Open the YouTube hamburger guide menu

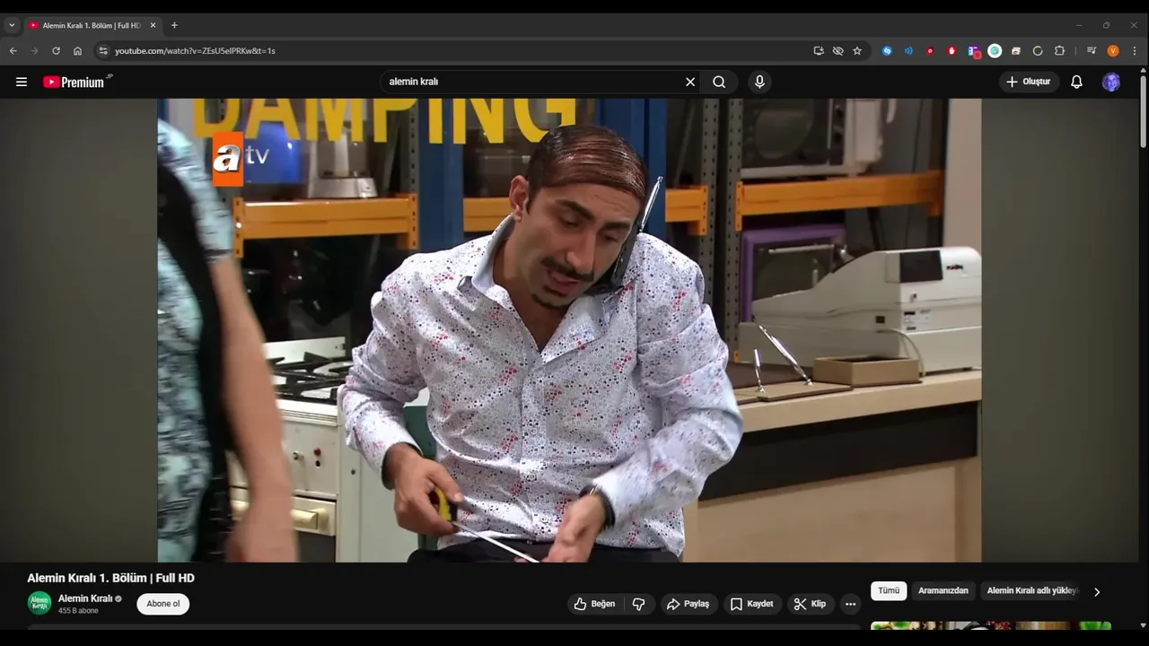point(22,82)
